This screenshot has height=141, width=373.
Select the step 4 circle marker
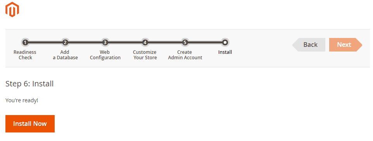click(x=145, y=43)
